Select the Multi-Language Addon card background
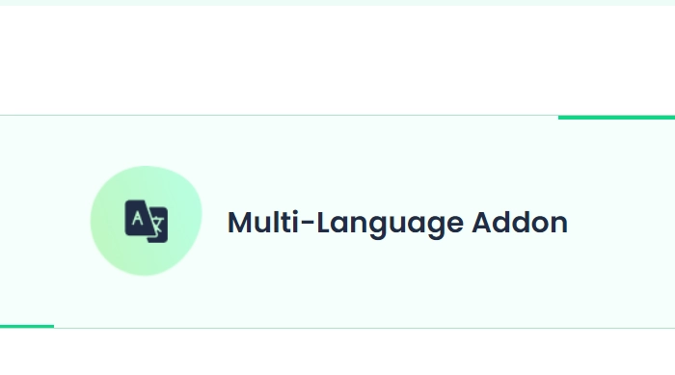The image size is (675, 375). pos(337,222)
